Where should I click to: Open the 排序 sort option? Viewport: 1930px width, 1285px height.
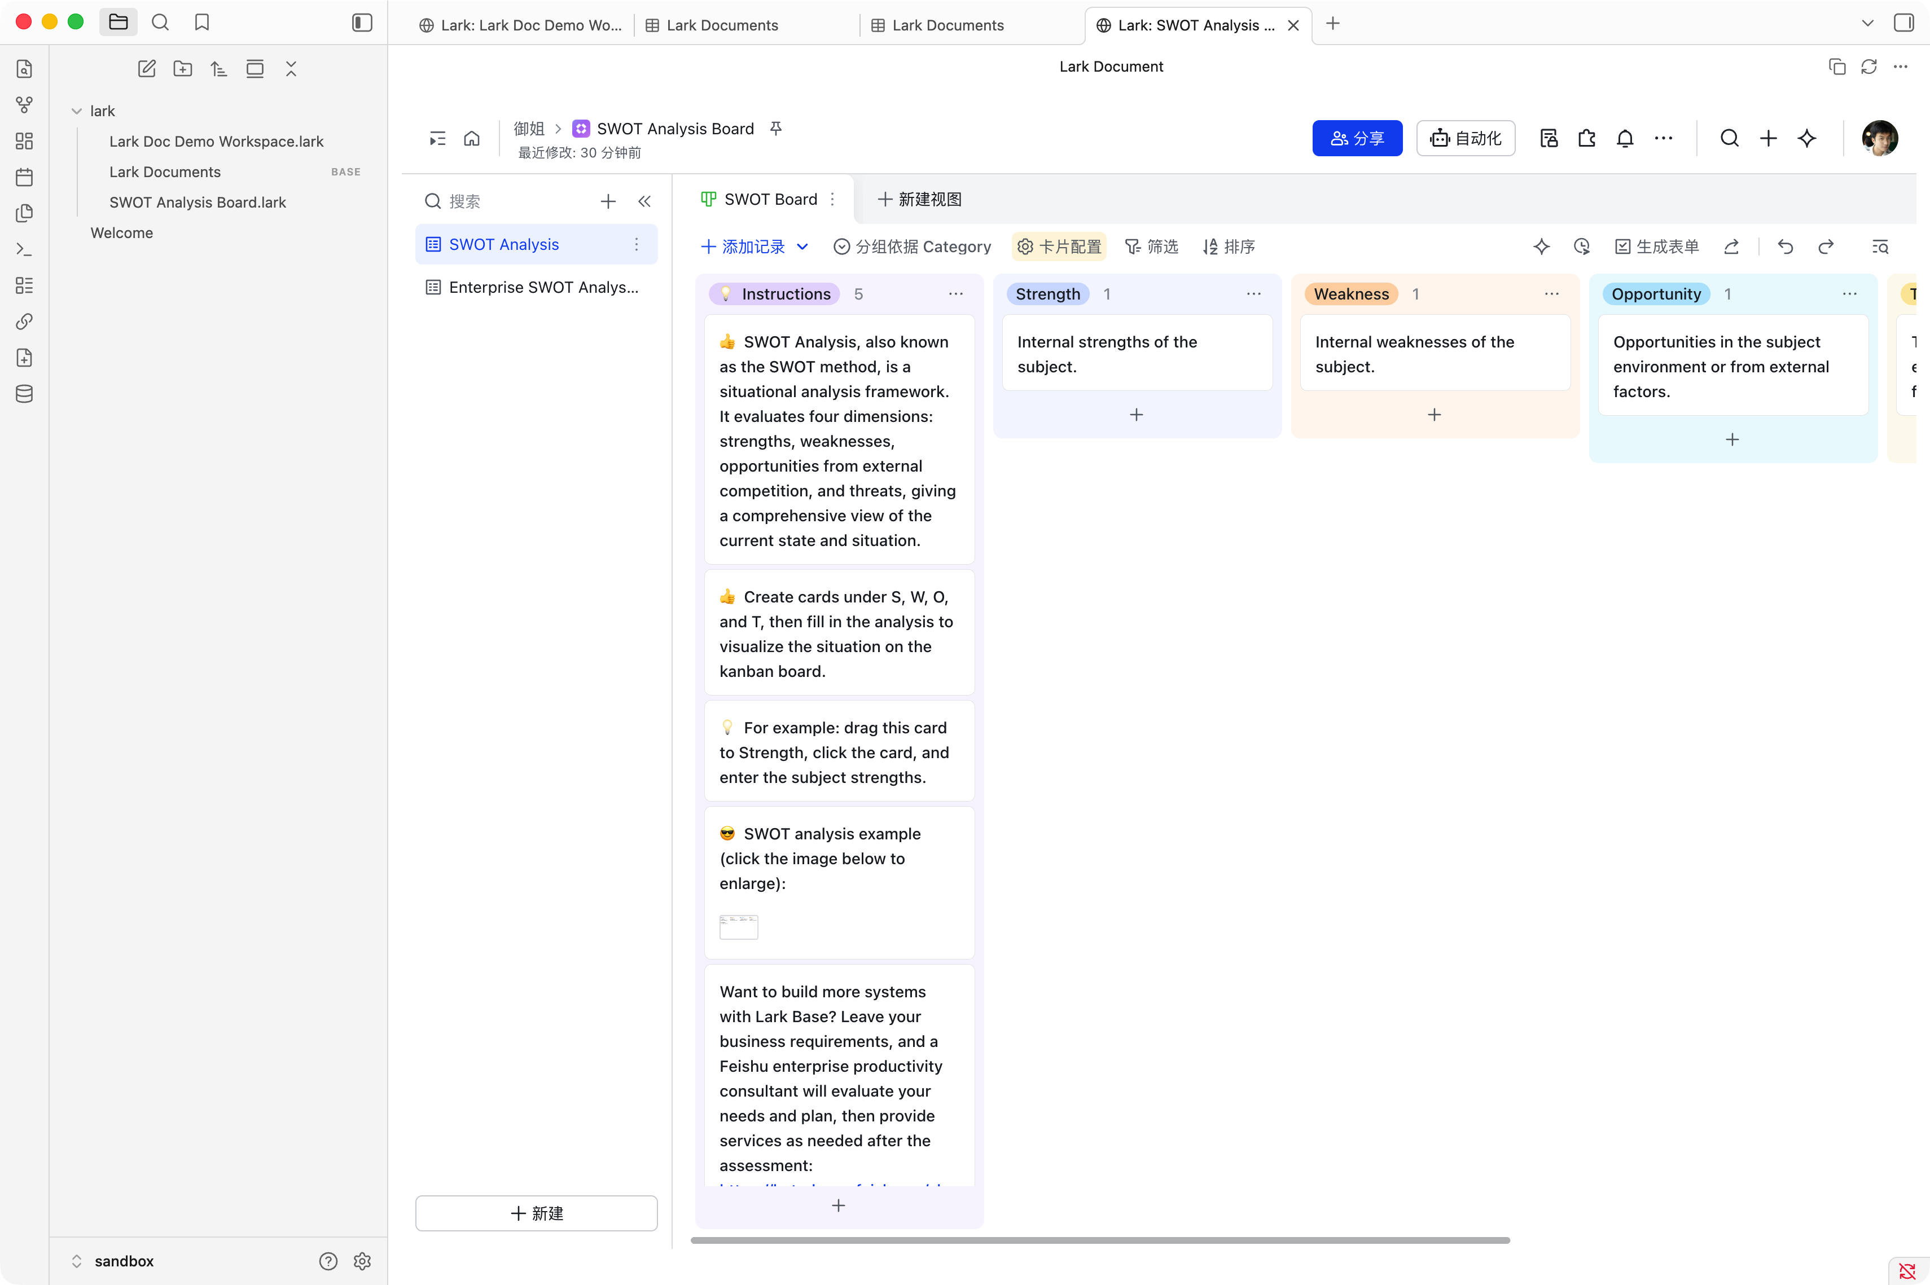1228,247
